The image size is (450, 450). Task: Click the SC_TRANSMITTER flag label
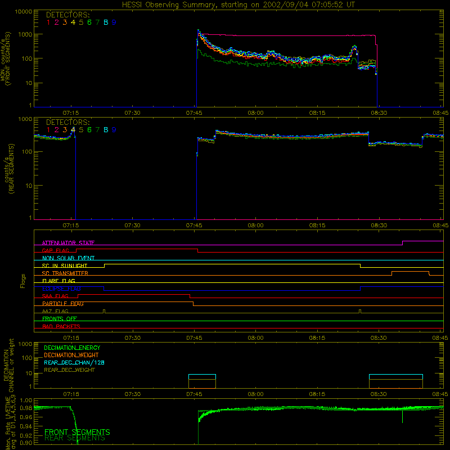tap(65, 273)
